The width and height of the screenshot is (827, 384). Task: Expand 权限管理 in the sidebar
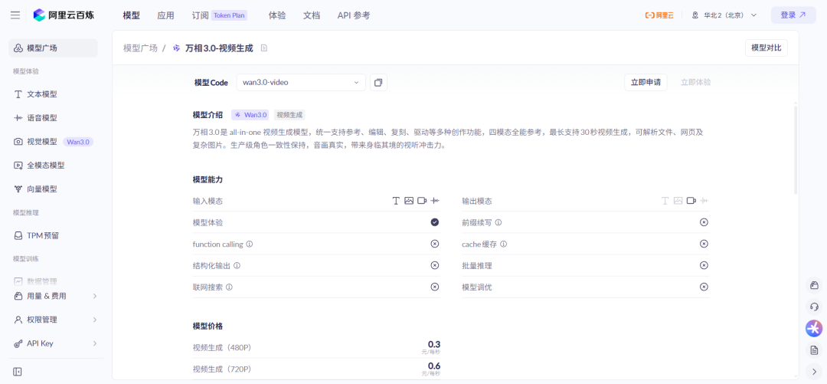[55, 320]
